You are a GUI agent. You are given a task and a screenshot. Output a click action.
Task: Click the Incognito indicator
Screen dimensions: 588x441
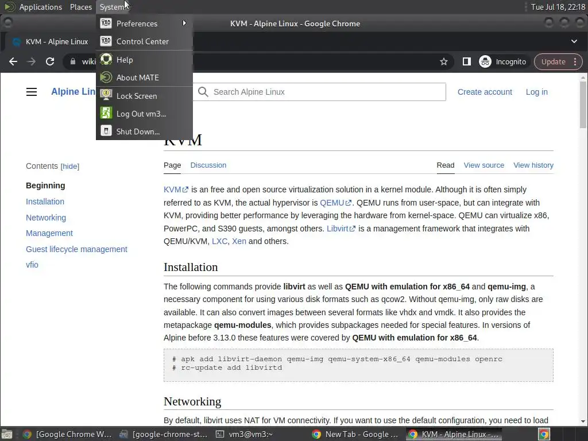[x=502, y=61]
